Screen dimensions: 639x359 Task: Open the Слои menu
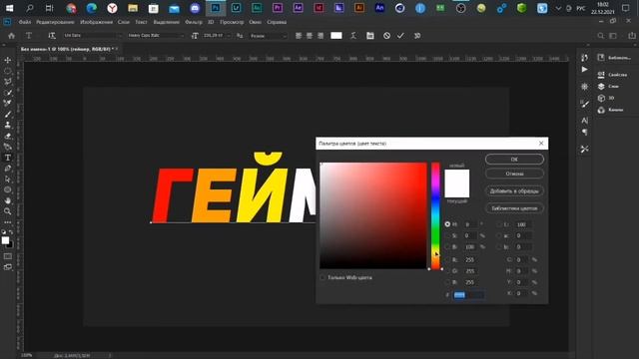tap(124, 22)
